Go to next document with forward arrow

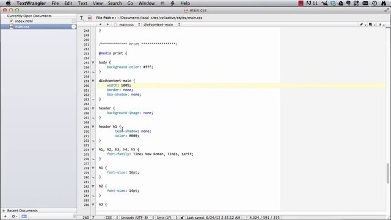pyautogui.click(x=108, y=24)
